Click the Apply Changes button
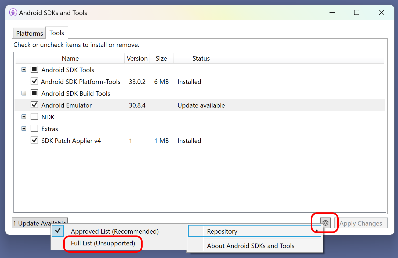Viewport: 398px width, 258px height. (x=361, y=223)
